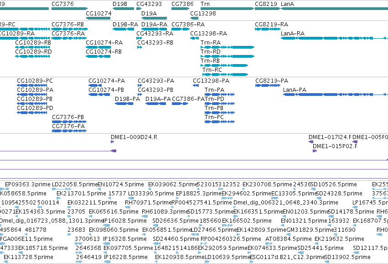388x264 pixels.
Task: Click EST AT08384.5prime
Action: pos(288,239)
